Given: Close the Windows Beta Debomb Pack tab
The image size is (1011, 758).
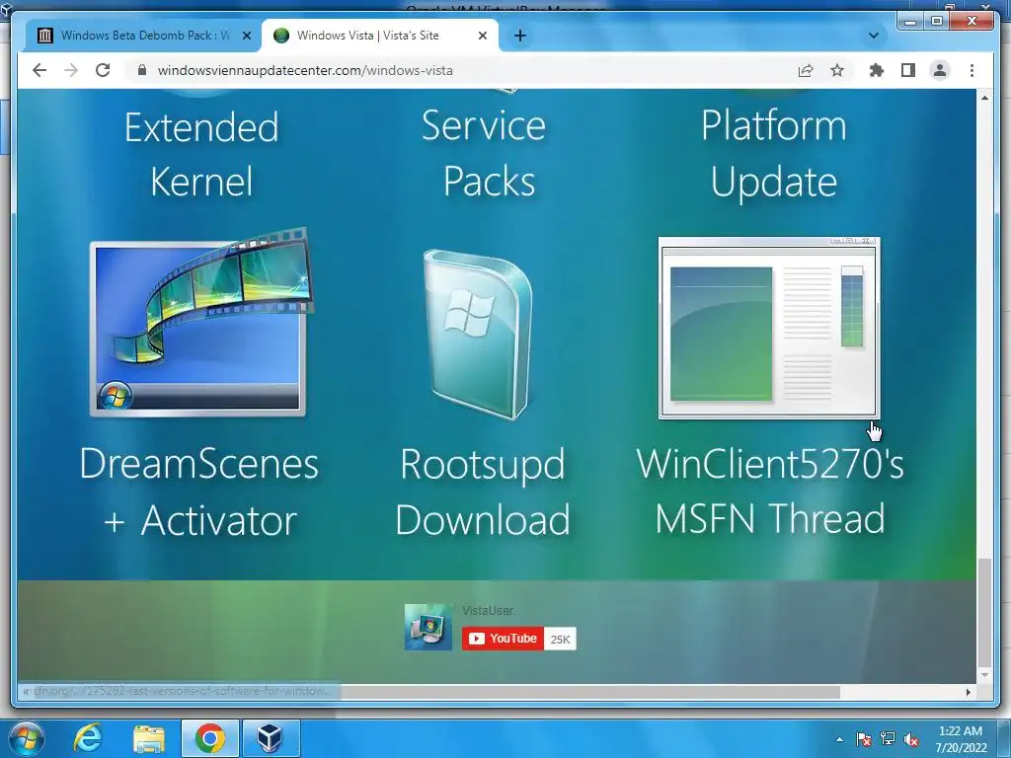Looking at the screenshot, I should tap(246, 36).
